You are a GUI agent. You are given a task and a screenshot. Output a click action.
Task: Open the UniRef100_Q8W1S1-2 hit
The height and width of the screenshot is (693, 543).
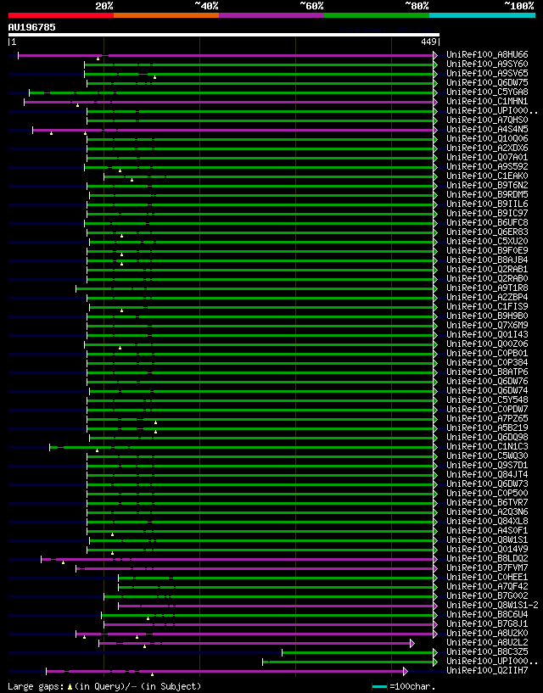(x=492, y=605)
